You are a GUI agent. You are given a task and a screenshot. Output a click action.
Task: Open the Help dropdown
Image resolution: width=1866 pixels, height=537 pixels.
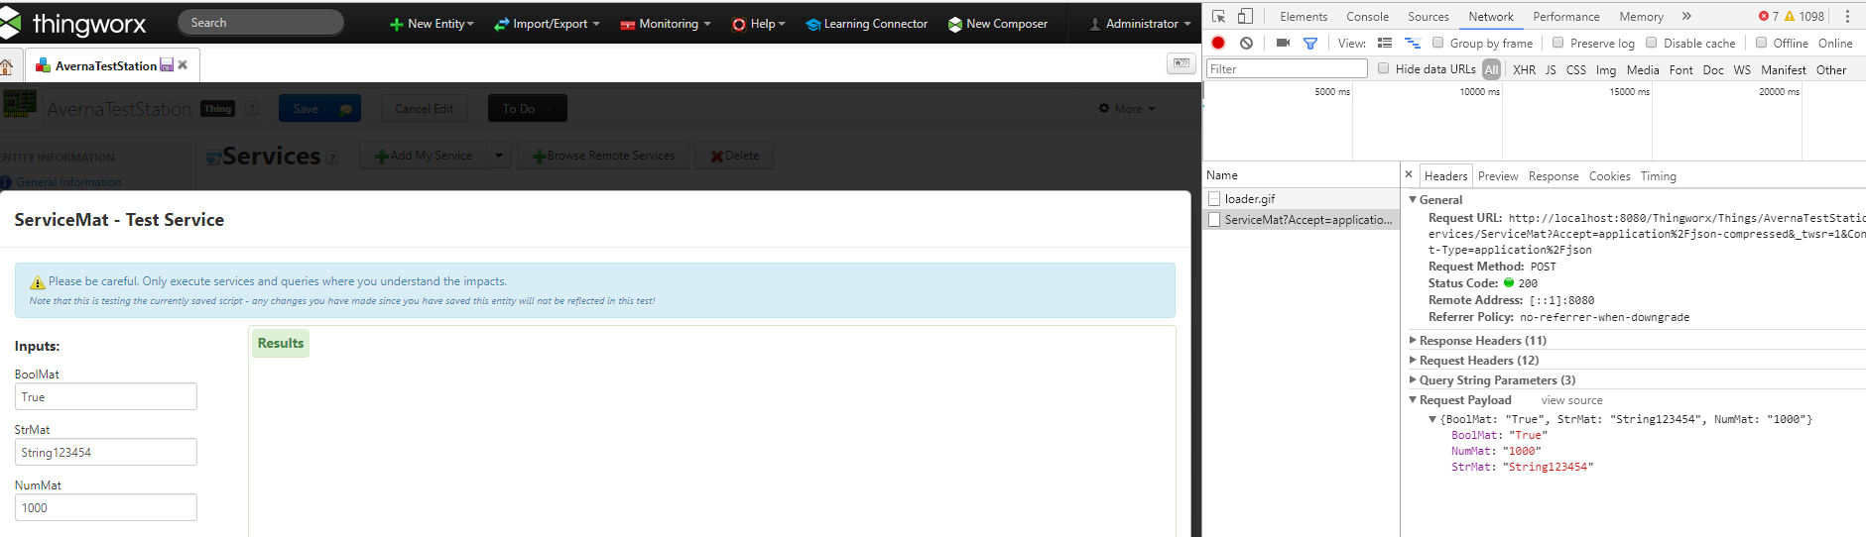tap(759, 24)
